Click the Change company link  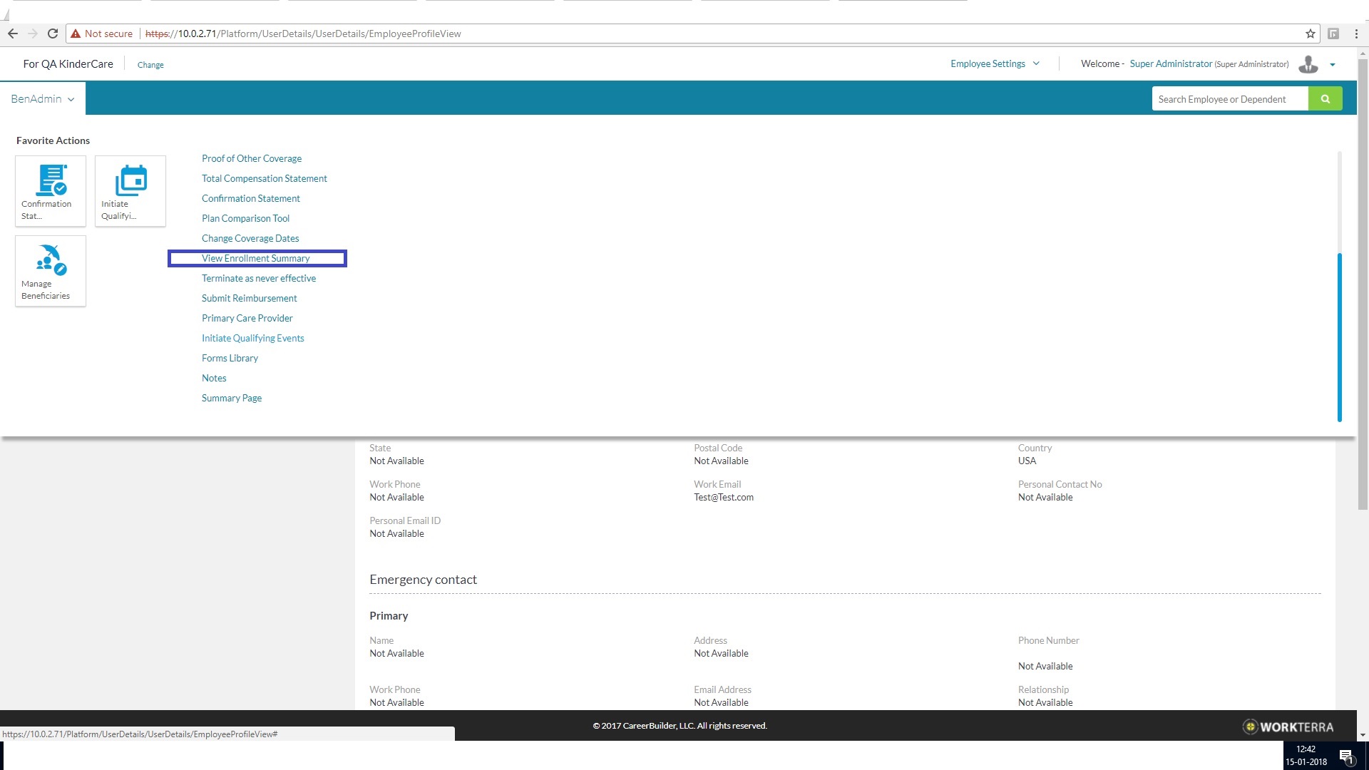click(x=150, y=65)
